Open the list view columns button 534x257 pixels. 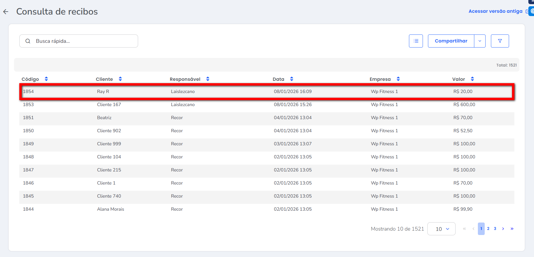(x=416, y=41)
